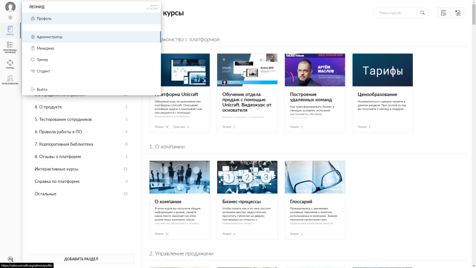Image resolution: width=476 pixels, height=268 pixels.
Task: Click the Менеджер role icon
Action: [x=33, y=48]
